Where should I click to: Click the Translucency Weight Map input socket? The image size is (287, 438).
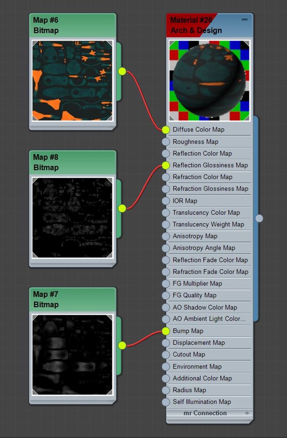pyautogui.click(x=165, y=224)
